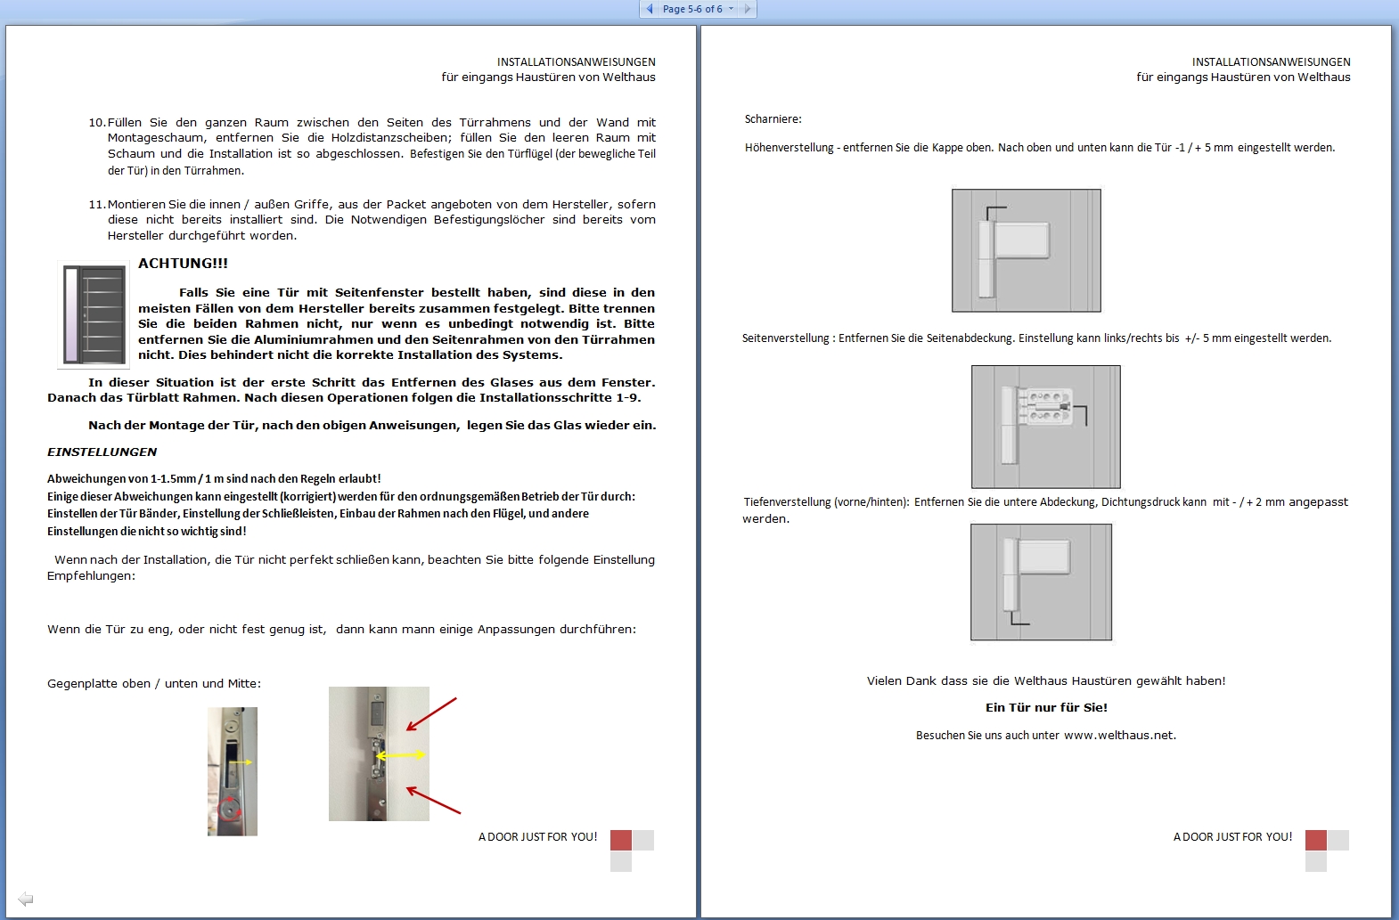Image resolution: width=1399 pixels, height=920 pixels.
Task: Select the side adjustment hinge diagram
Action: coord(1045,427)
